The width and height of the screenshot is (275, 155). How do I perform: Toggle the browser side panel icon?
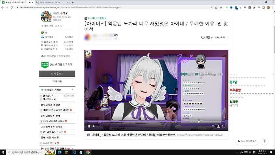pos(263,8)
